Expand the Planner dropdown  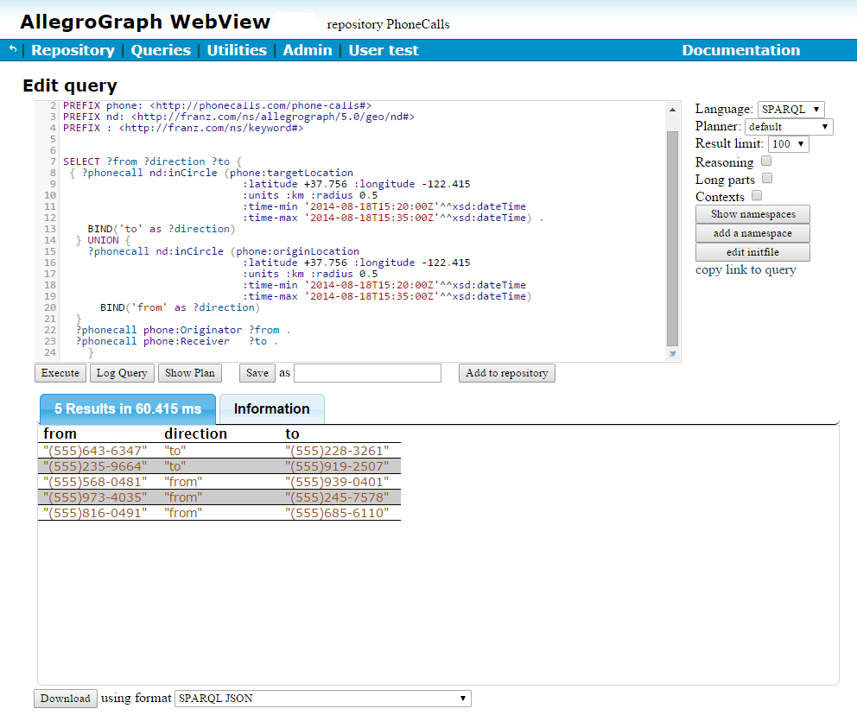coord(788,127)
